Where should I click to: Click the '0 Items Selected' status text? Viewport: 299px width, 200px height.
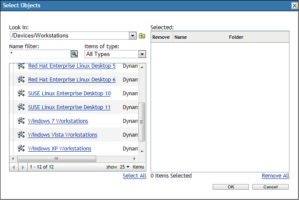tap(171, 175)
